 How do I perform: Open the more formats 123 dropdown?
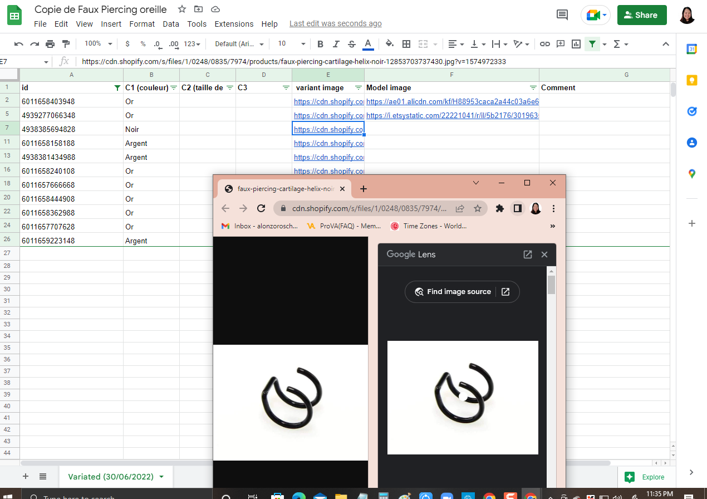pos(192,44)
